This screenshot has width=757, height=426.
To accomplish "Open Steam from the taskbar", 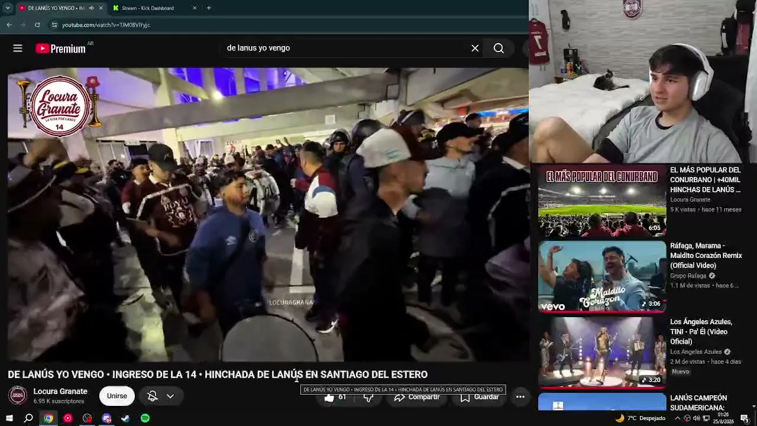I will pyautogui.click(x=126, y=418).
